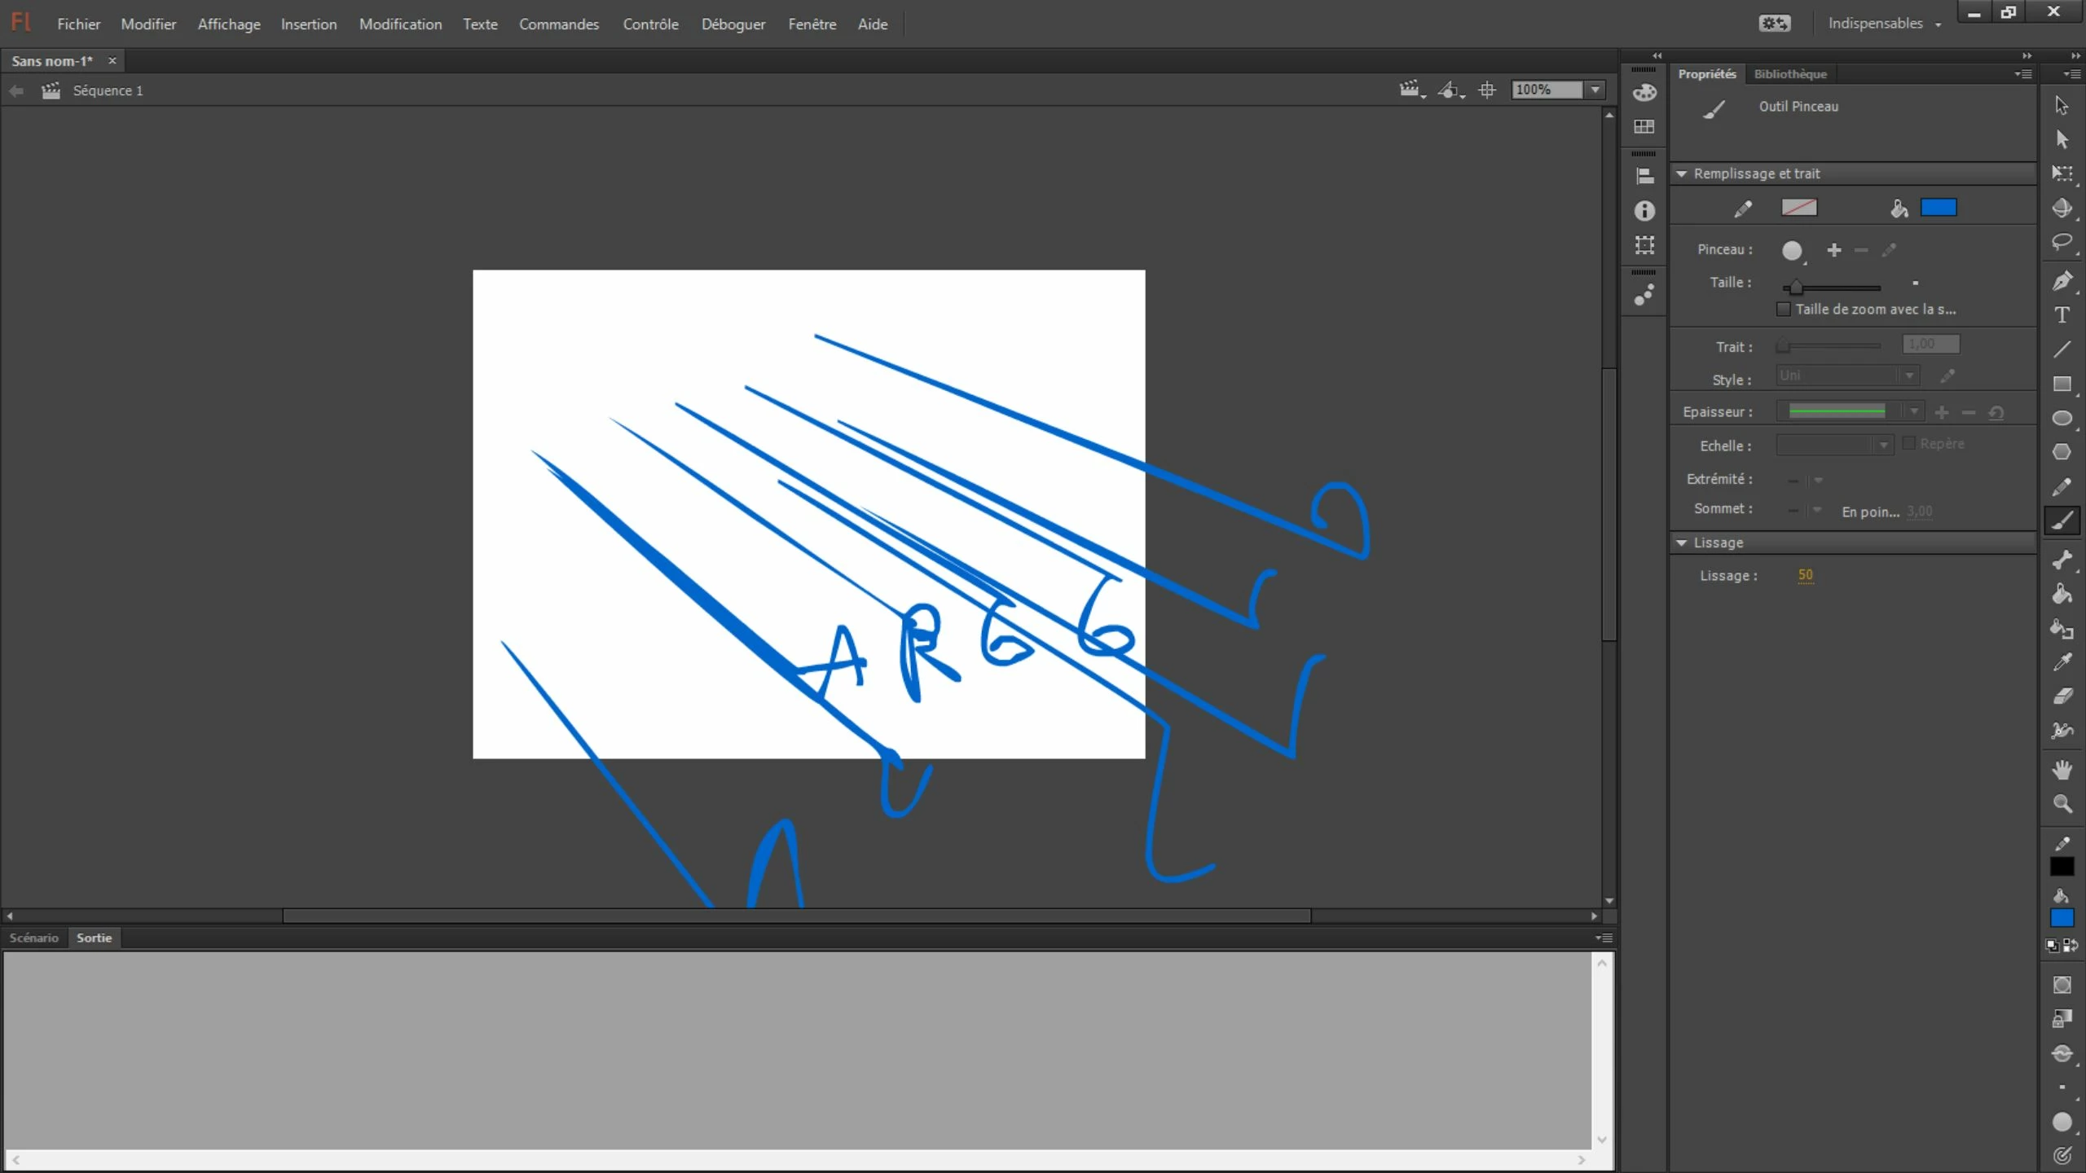
Task: Collapse the Lissage section
Action: click(1681, 543)
